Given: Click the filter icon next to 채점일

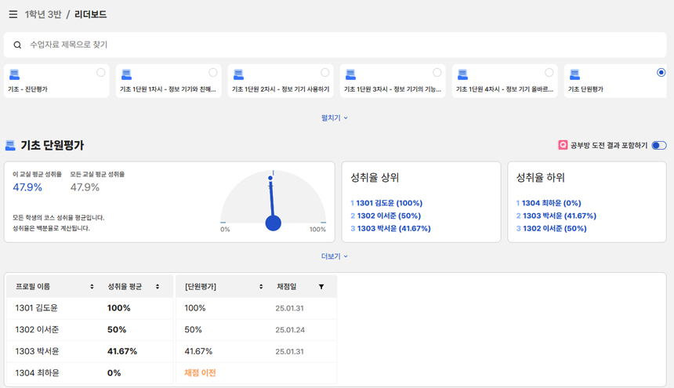Looking at the screenshot, I should pos(321,287).
